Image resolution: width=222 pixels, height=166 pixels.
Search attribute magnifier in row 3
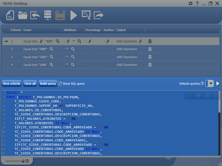73,57
